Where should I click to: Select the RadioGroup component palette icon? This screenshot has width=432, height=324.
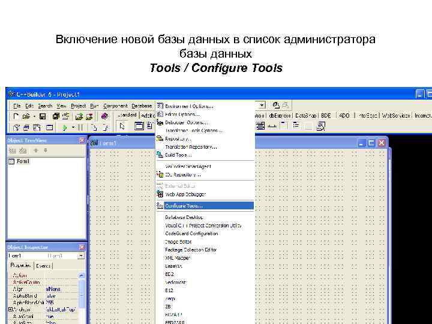point(296,126)
